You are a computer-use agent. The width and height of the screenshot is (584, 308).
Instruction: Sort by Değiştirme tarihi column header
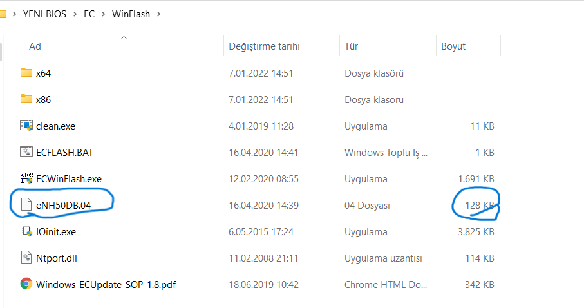click(x=264, y=46)
